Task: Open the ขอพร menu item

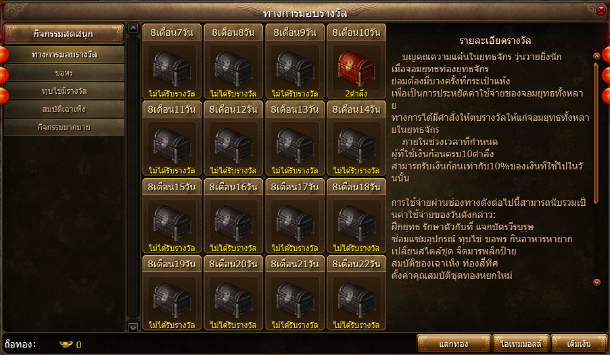Action: (64, 73)
